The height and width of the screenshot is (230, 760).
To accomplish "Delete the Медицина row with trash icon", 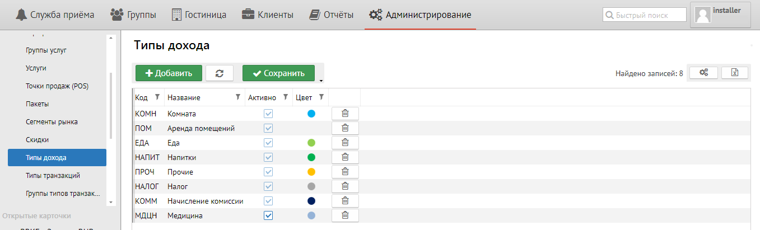I will 345,215.
